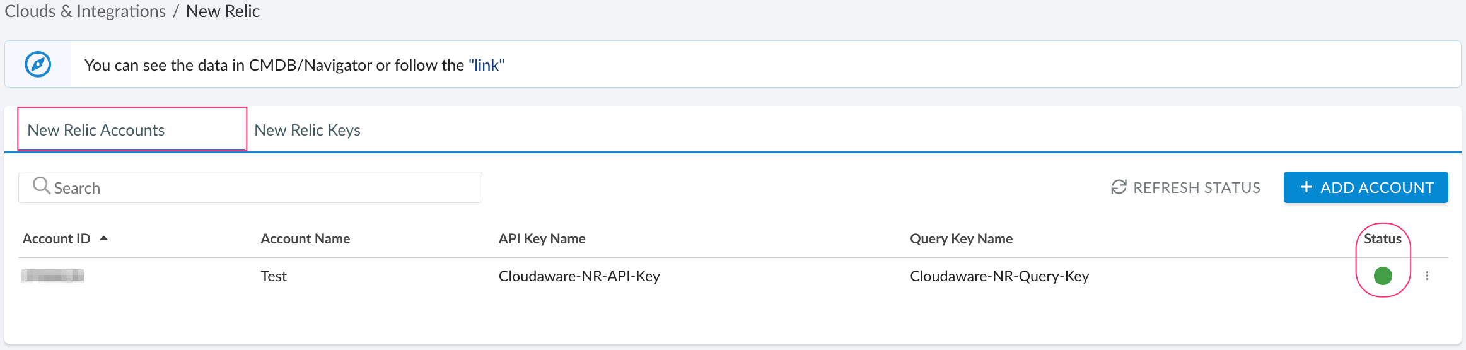Click Cloudaware-NR-Query-Key cell
Viewport: 1466px width, 350px height.
(999, 276)
